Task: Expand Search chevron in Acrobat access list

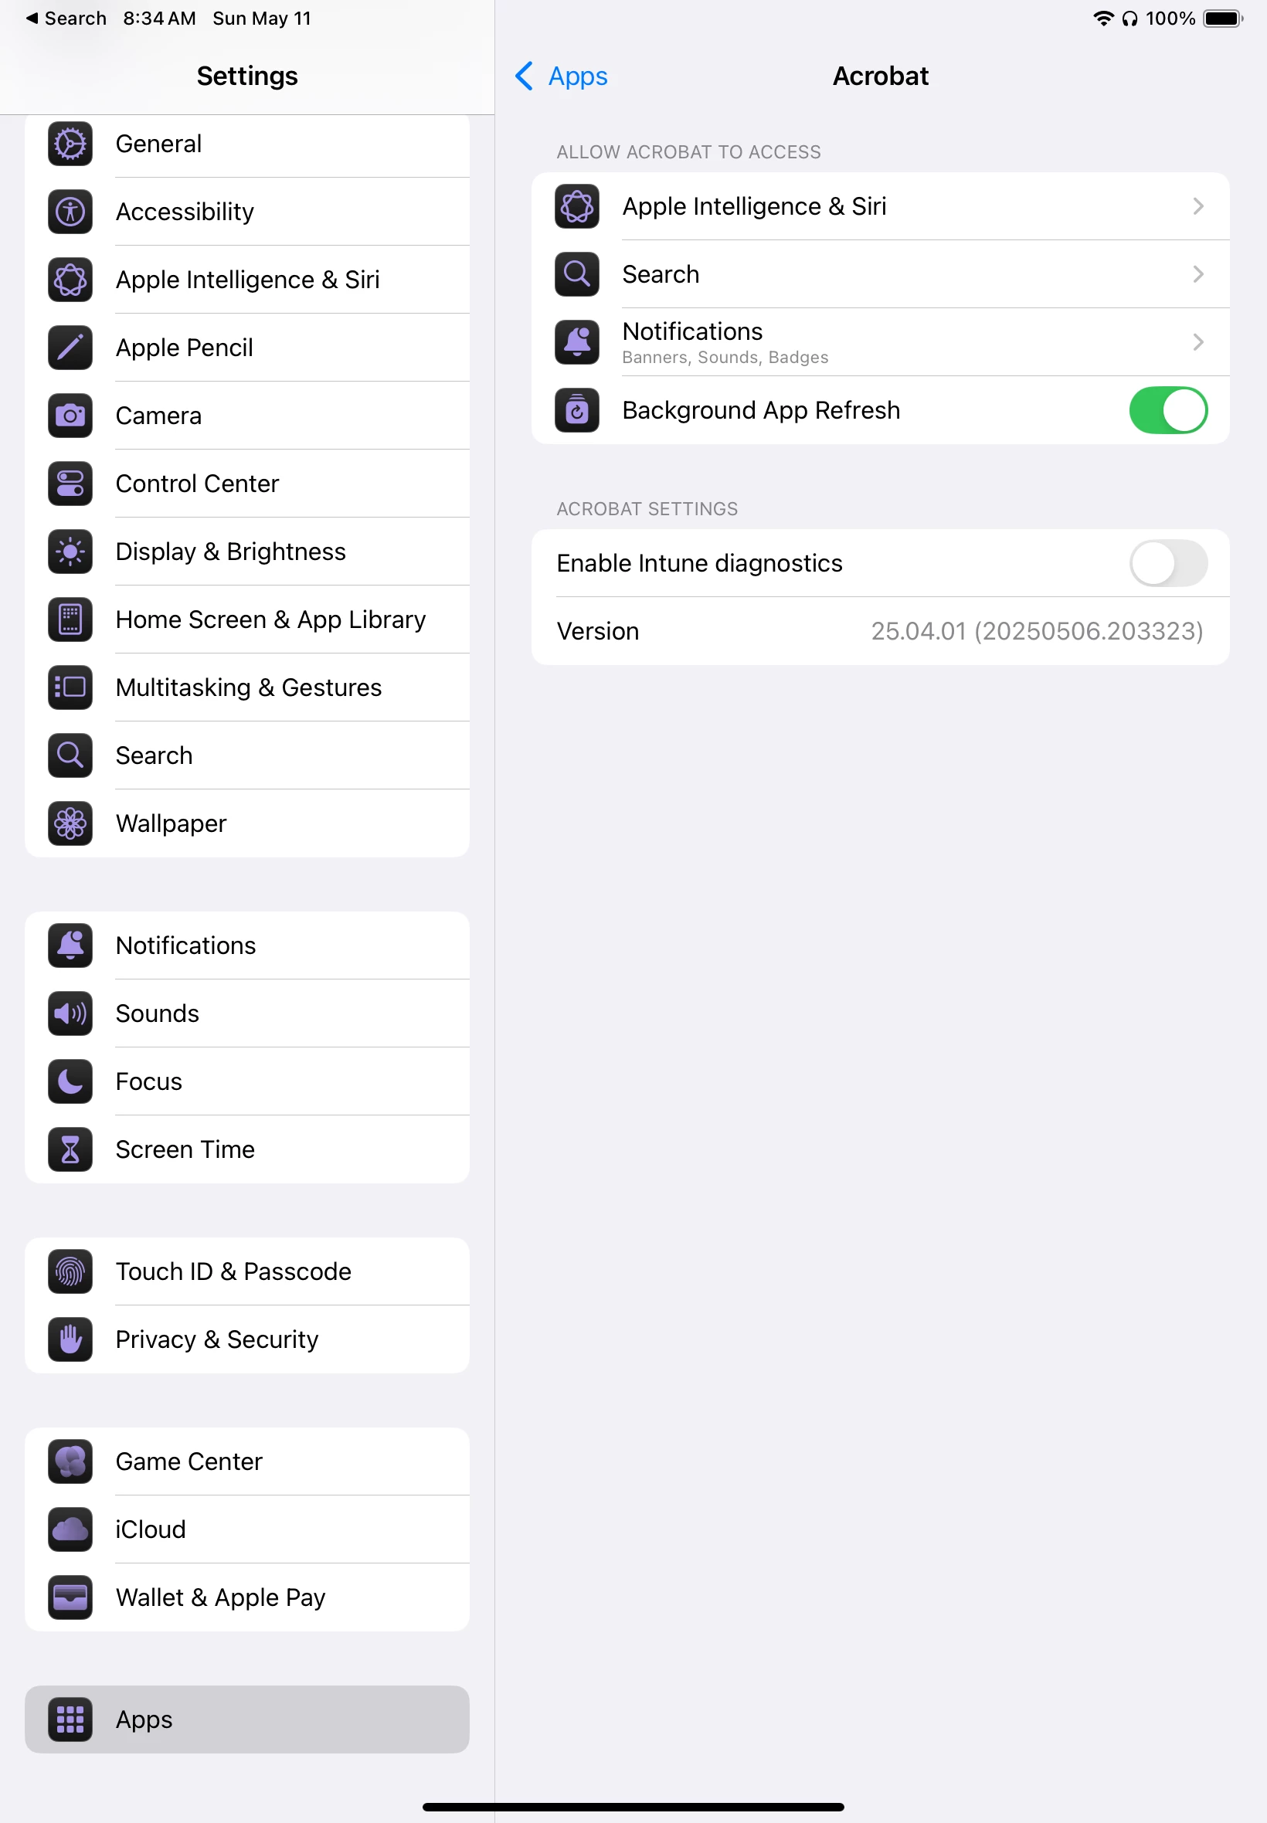Action: [x=1198, y=274]
